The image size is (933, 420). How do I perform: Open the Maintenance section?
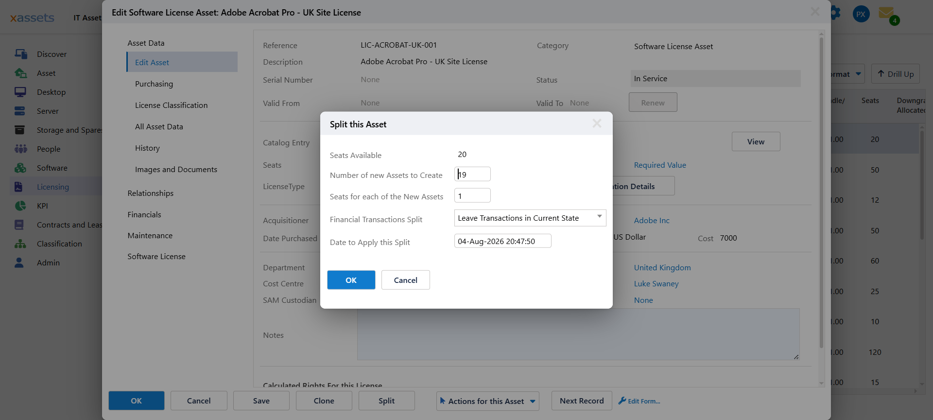(x=150, y=235)
